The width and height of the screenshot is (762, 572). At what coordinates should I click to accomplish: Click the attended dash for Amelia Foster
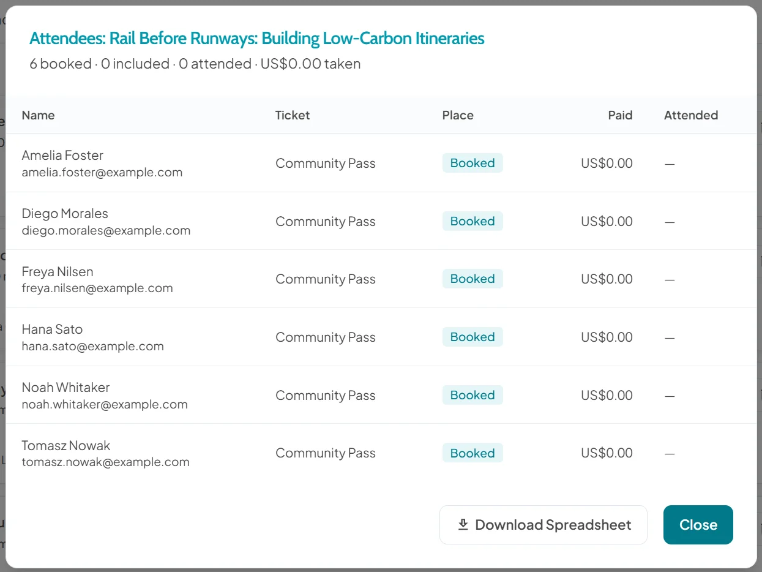click(x=670, y=164)
